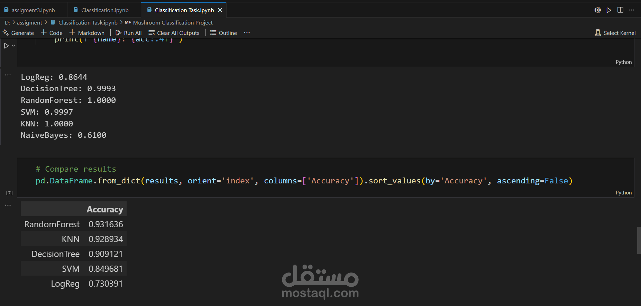The height and width of the screenshot is (306, 641).
Task: Add a new Code cell
Action: tap(52, 33)
